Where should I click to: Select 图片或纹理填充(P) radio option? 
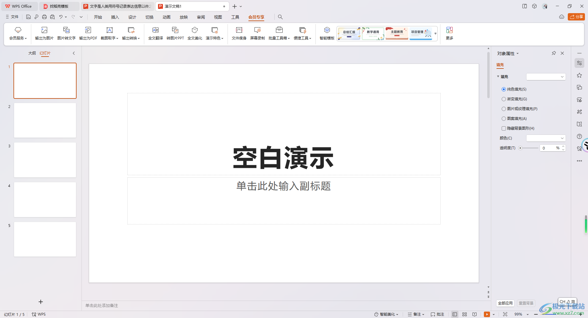click(x=503, y=109)
